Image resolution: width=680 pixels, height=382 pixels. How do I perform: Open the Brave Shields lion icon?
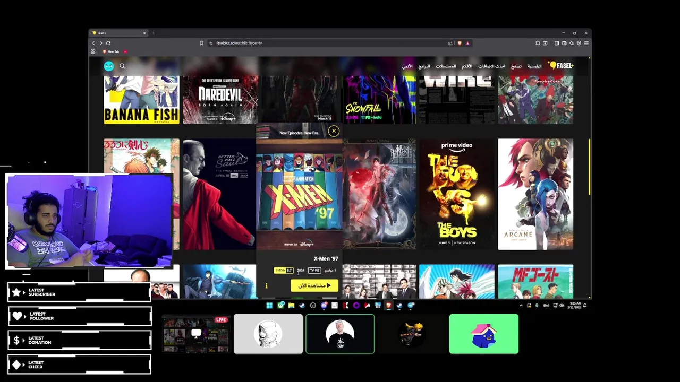pyautogui.click(x=460, y=43)
